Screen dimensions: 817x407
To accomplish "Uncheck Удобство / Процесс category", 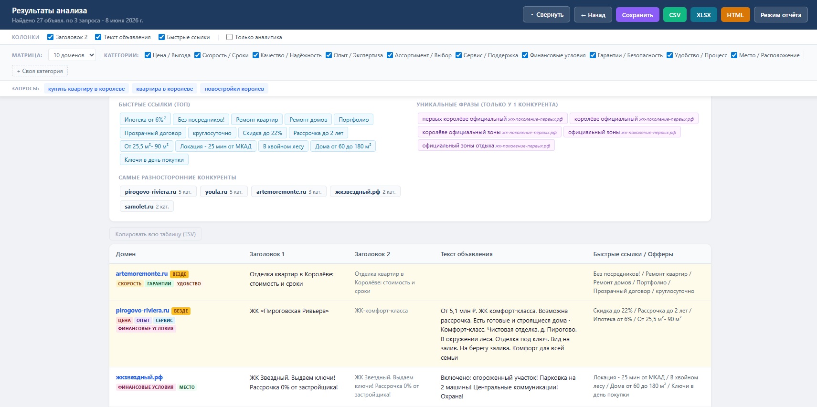I will 669,55.
